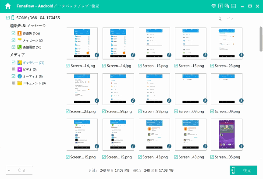Select the blue オーディオ audio icon
263x179 pixels.
point(20,76)
